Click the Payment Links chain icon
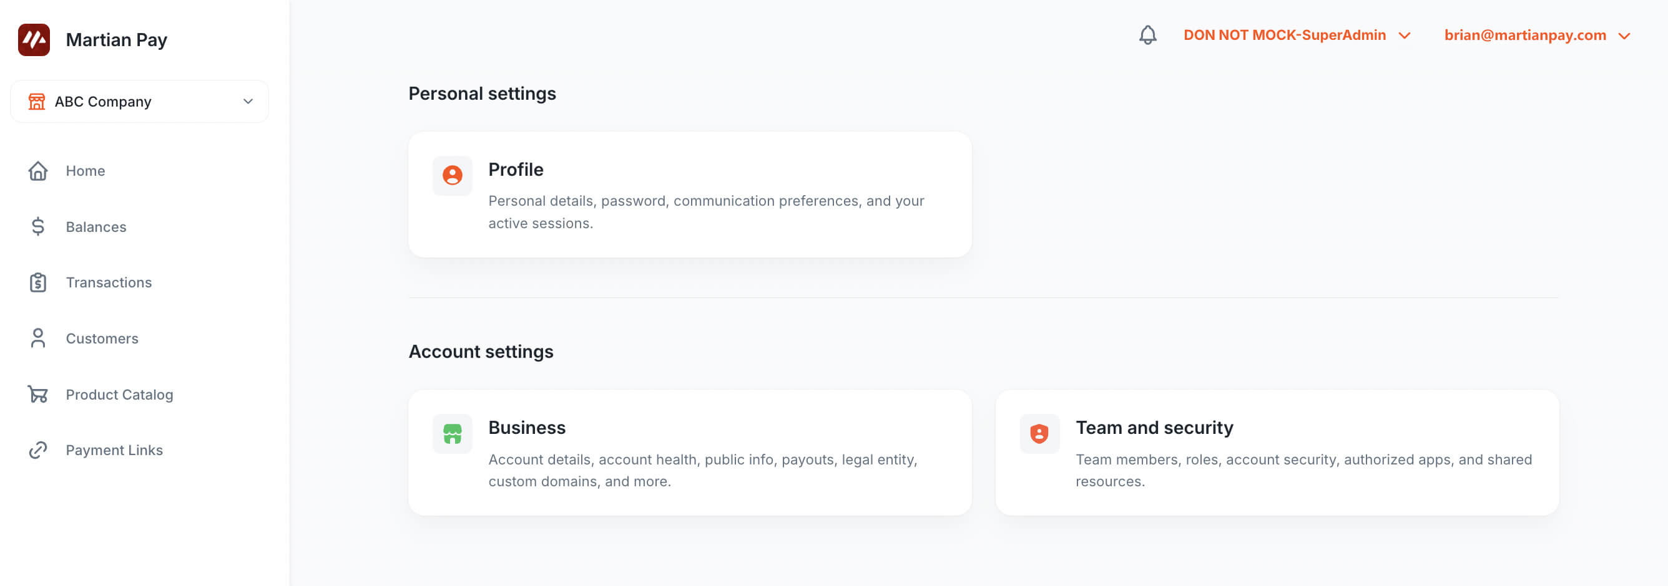Viewport: 1668px width, 586px height. coord(38,450)
